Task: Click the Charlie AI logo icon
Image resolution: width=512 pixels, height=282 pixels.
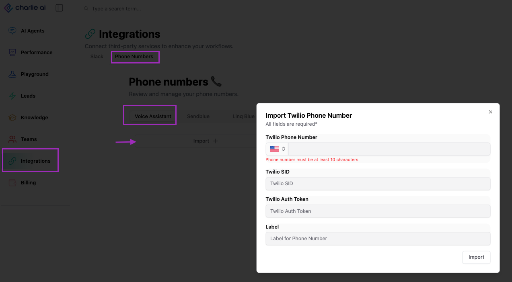Action: (x=8, y=8)
